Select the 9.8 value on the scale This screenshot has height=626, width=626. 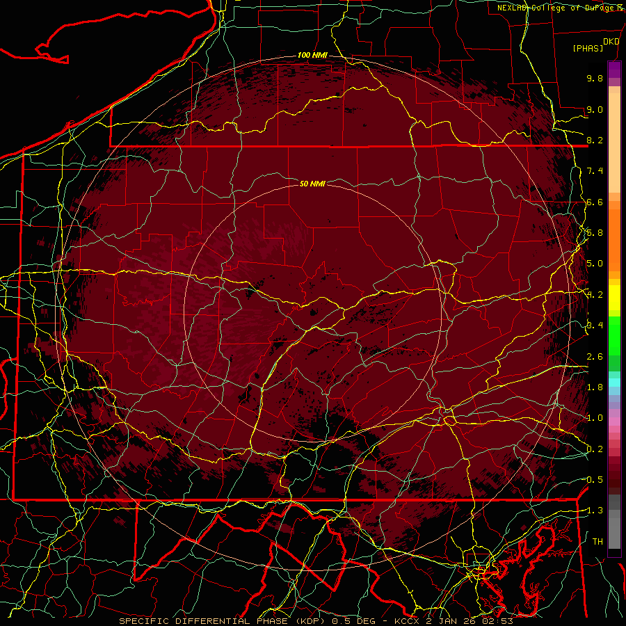(595, 78)
